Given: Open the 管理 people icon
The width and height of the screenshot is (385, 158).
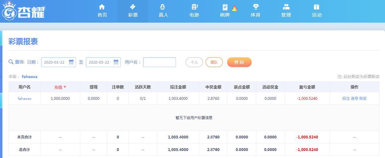Looking at the screenshot, I should coord(286,7).
